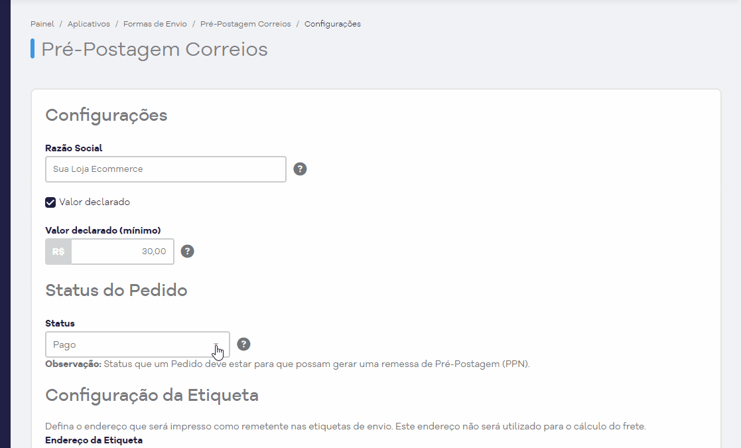Select the current Configurações breadcrumb item
This screenshot has height=448, width=741.
[333, 24]
